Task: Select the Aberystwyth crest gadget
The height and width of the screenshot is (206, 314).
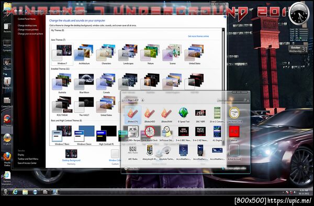Action: 150,152
